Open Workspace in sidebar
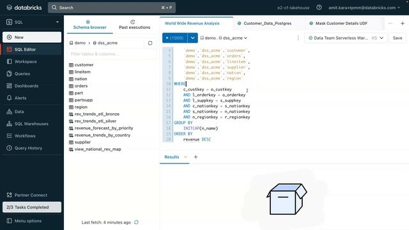The width and height of the screenshot is (409, 230). coord(32,61)
